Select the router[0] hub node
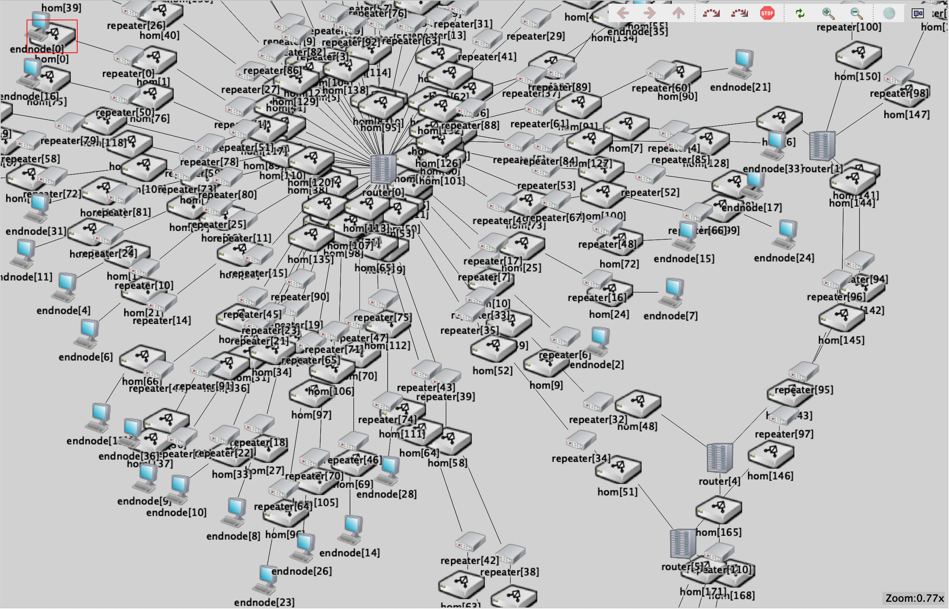 (383, 170)
